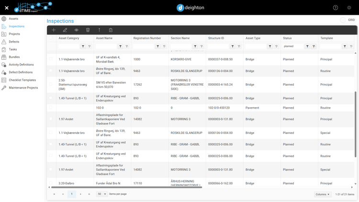Click the Template filter funnel icon

coord(345,46)
